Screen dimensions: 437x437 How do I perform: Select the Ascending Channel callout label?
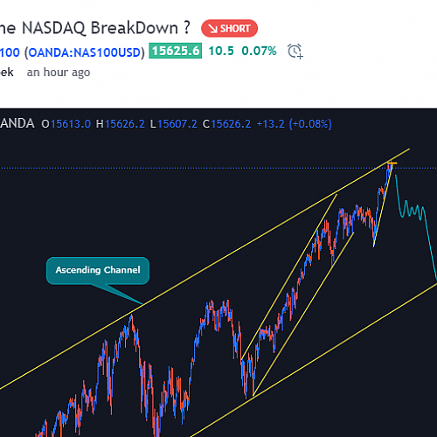98,270
